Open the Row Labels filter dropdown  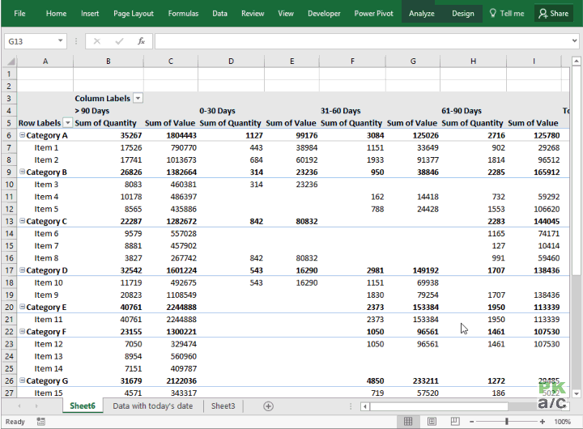(68, 123)
